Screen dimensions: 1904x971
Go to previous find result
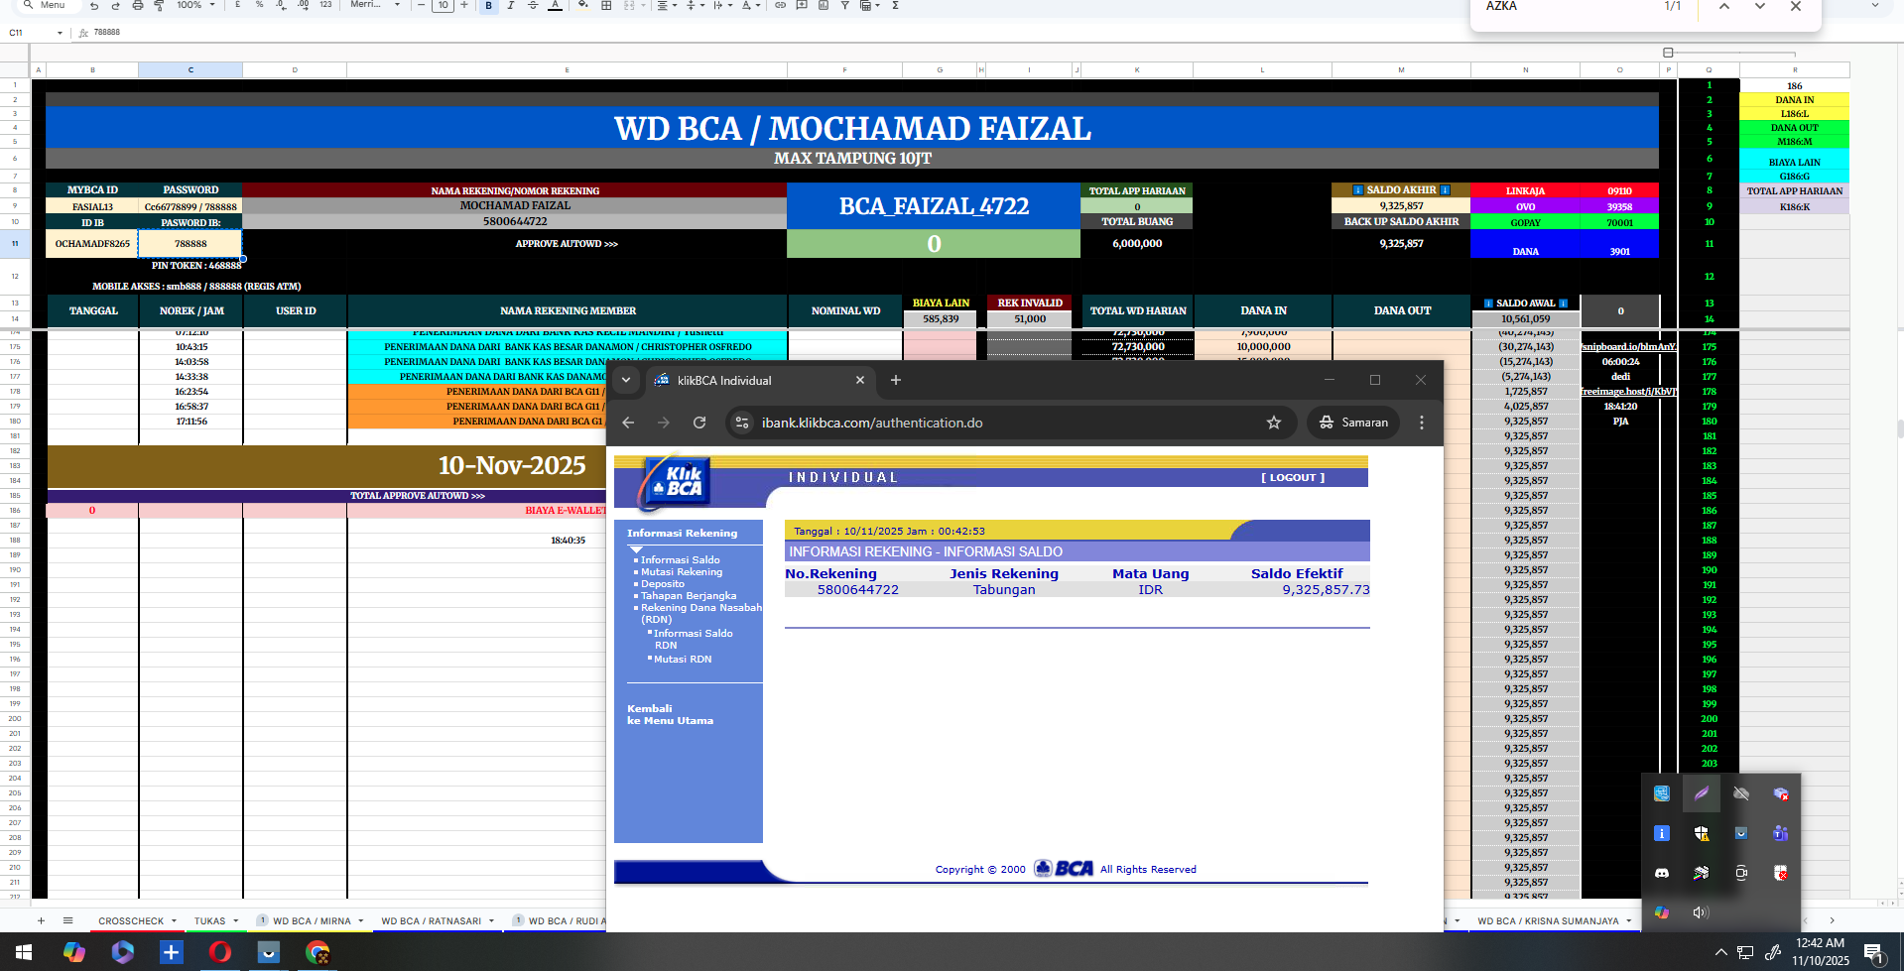(1724, 7)
